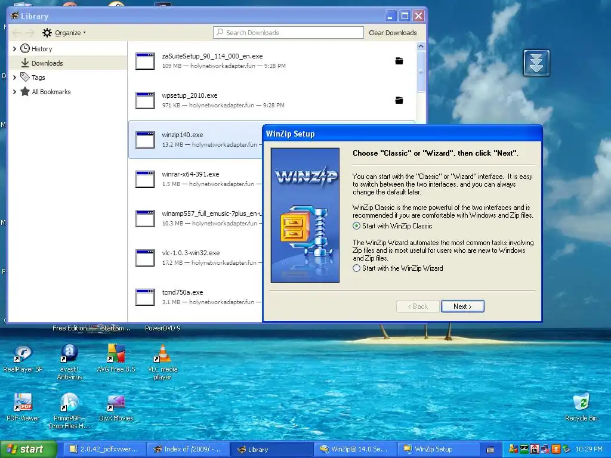Click winzip140.exe file icon
The width and height of the screenshot is (611, 458).
click(145, 140)
